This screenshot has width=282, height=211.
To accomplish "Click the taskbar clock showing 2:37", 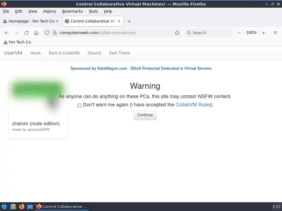I will [276, 207].
